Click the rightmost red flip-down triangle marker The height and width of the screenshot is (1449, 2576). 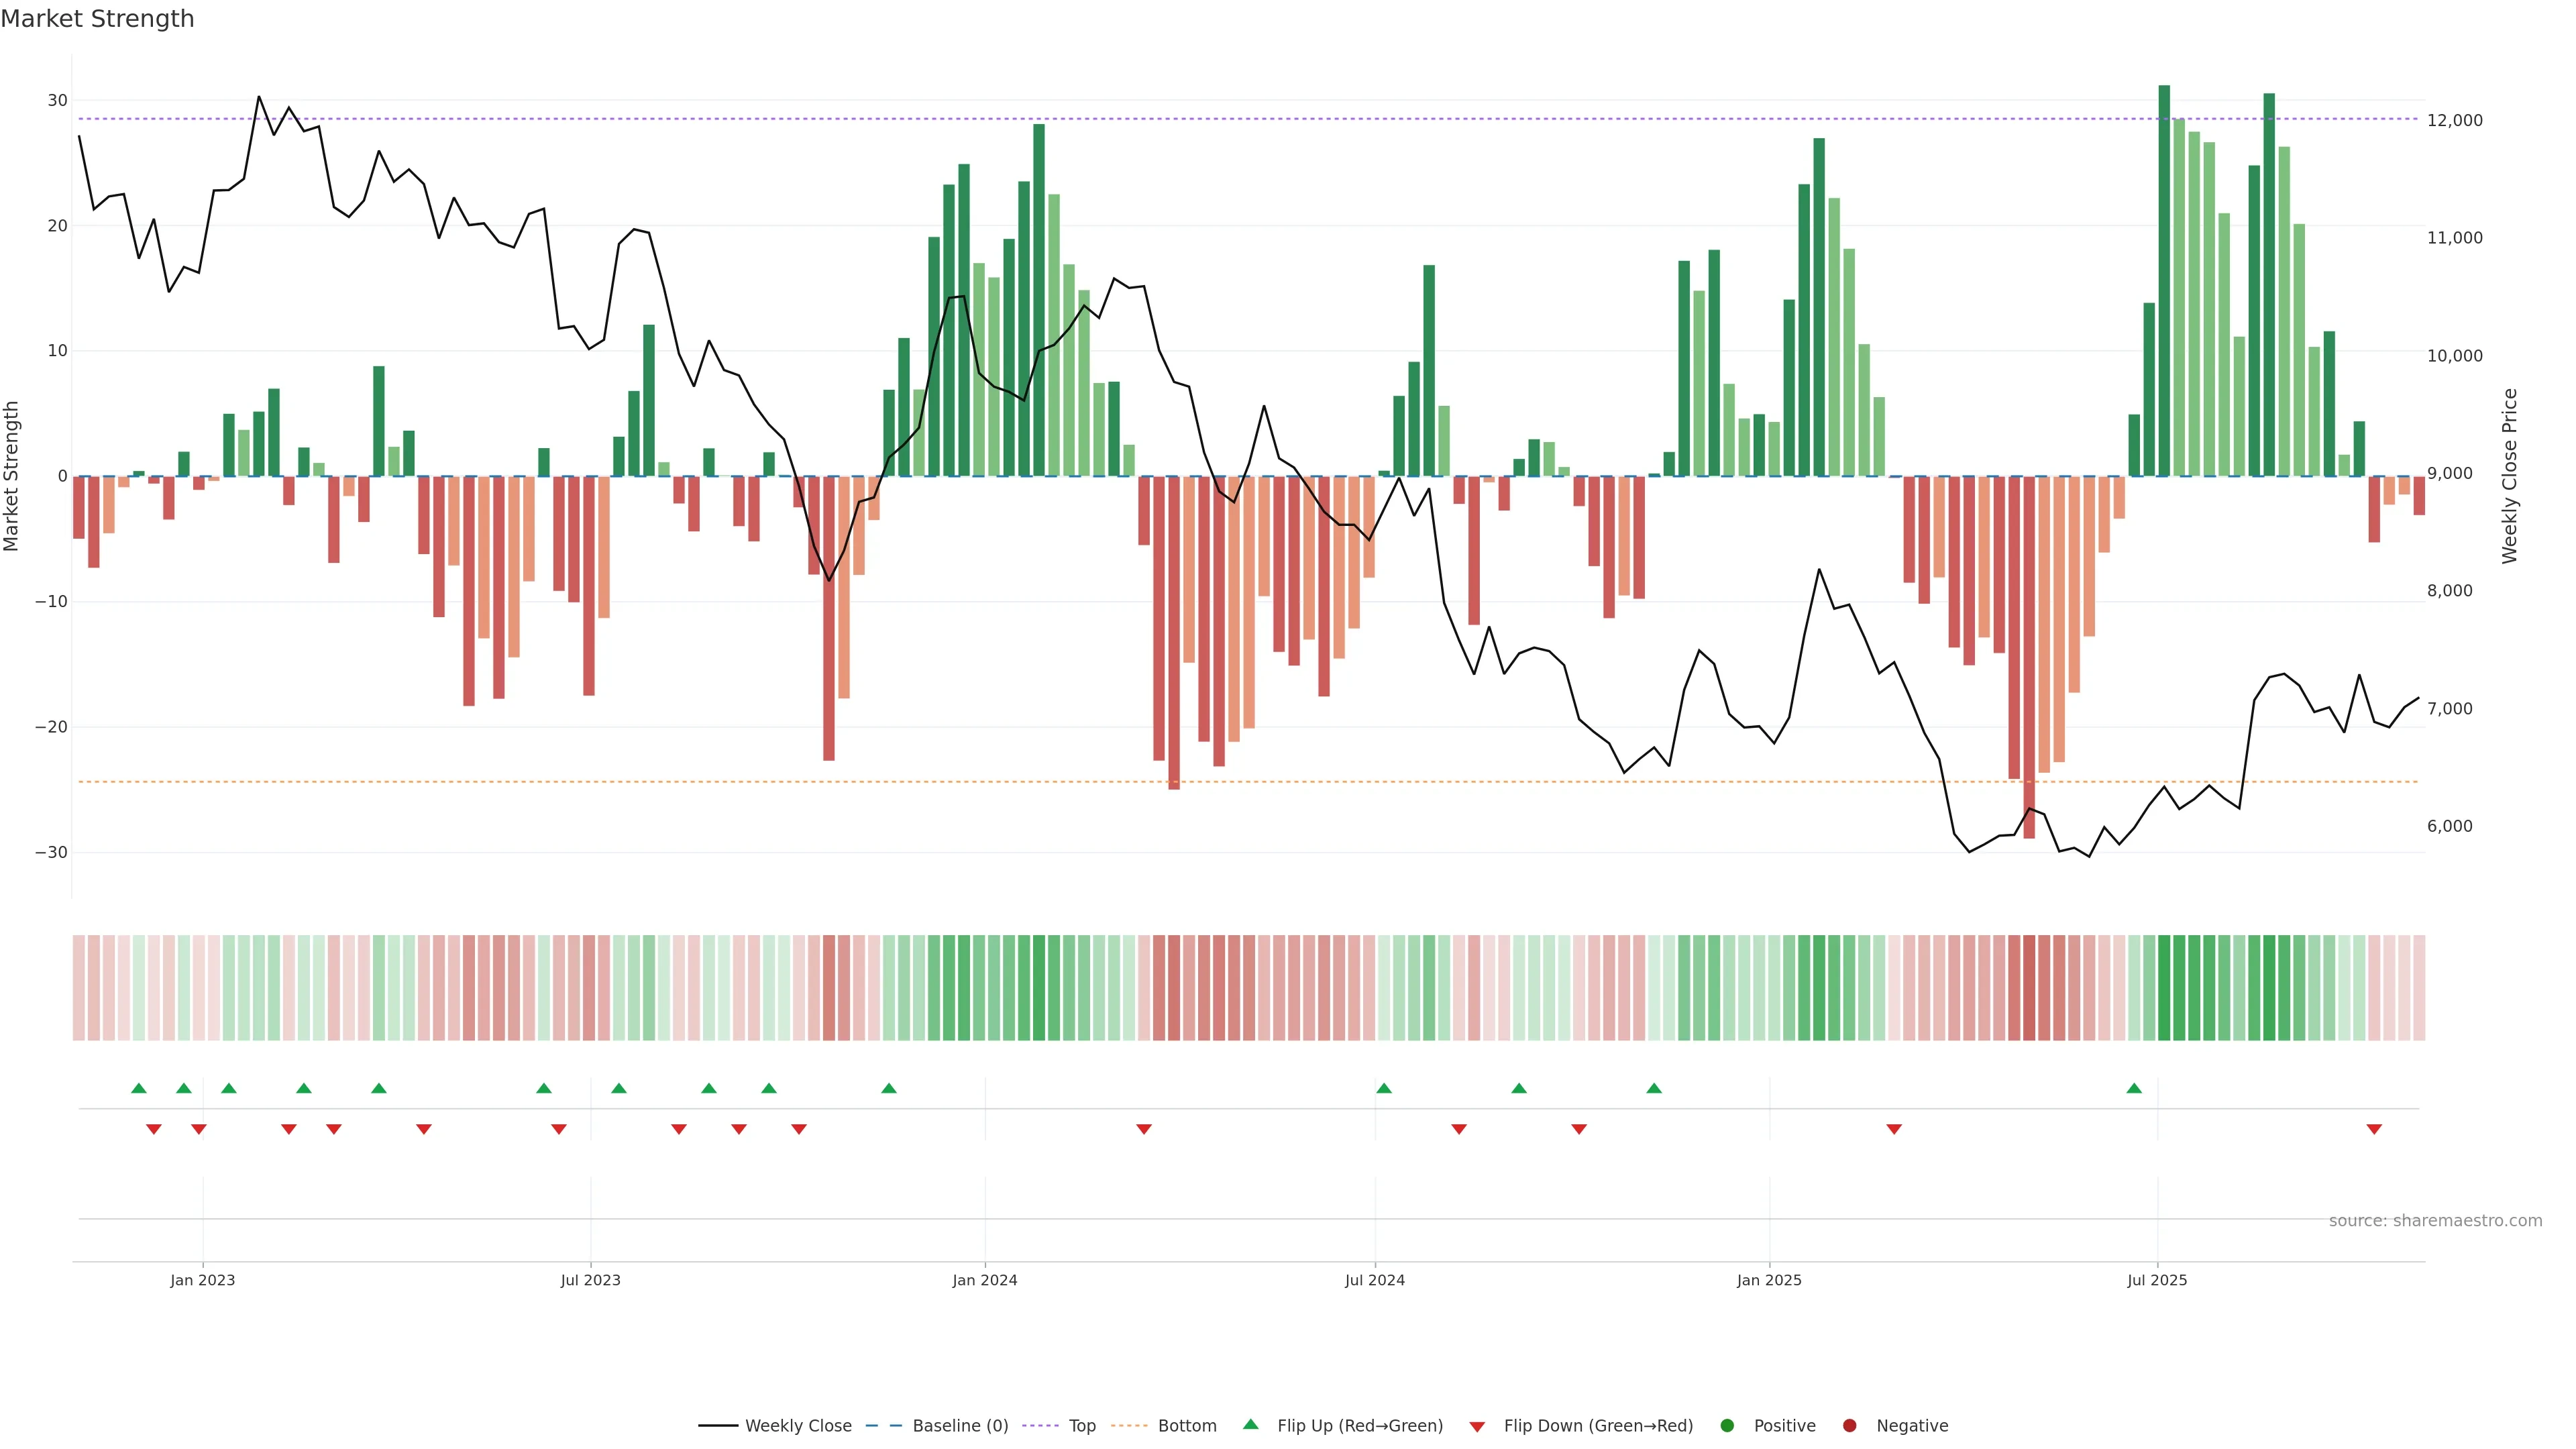2374,1129
